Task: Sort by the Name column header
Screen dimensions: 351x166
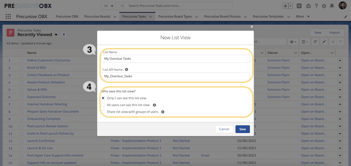Action: pos(32,53)
